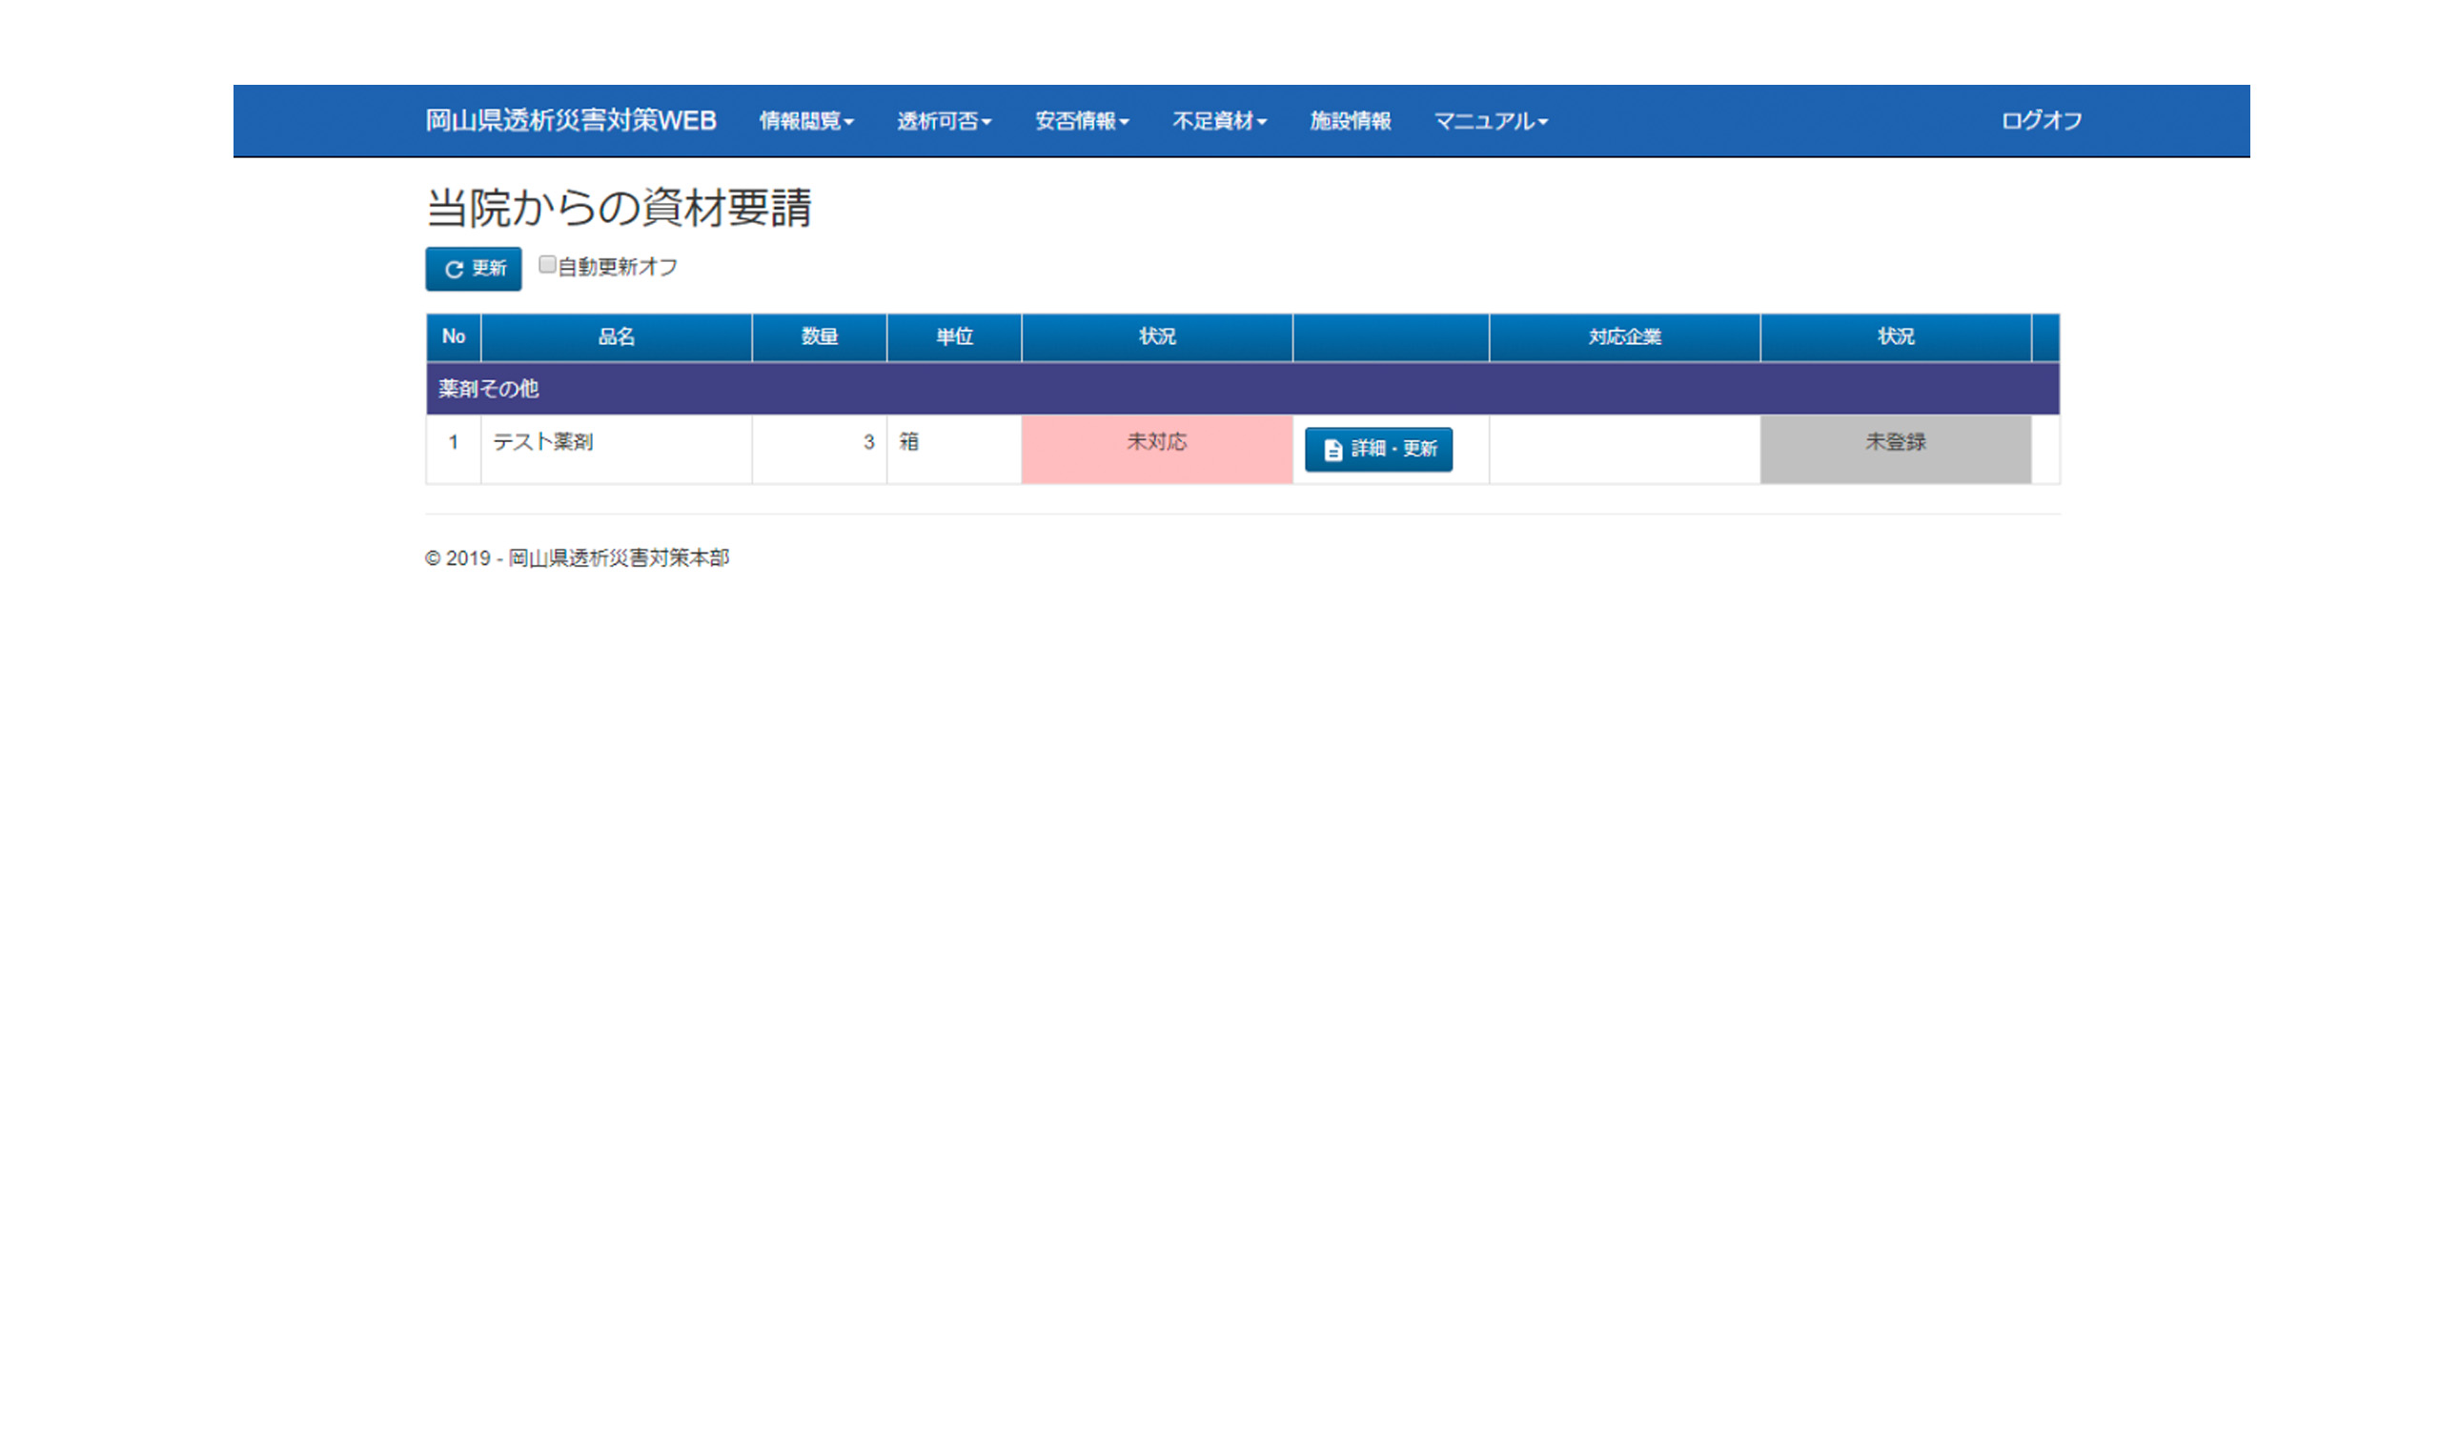Open the 透析可否 dropdown menu
The image size is (2440, 1435).
click(943, 121)
